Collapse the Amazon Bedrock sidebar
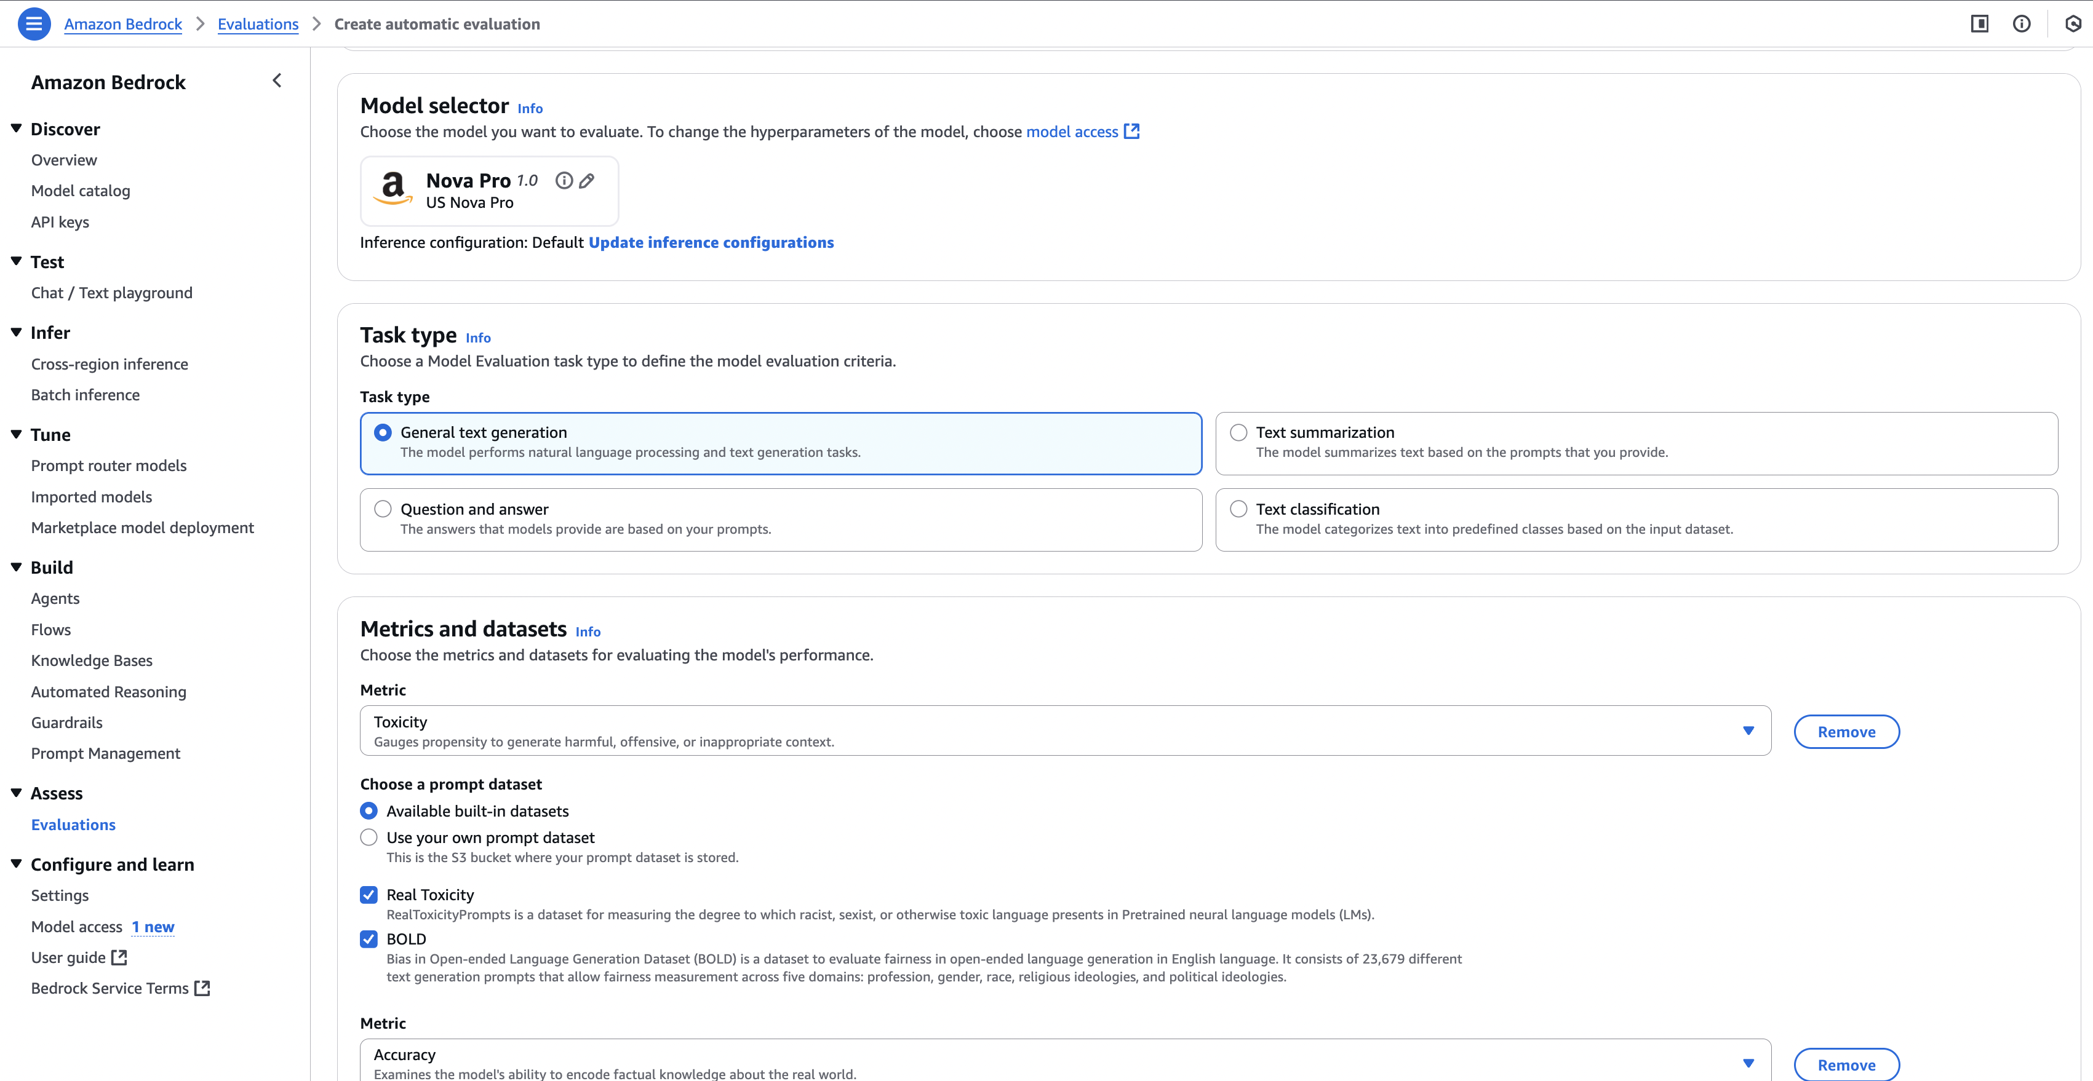 (277, 81)
